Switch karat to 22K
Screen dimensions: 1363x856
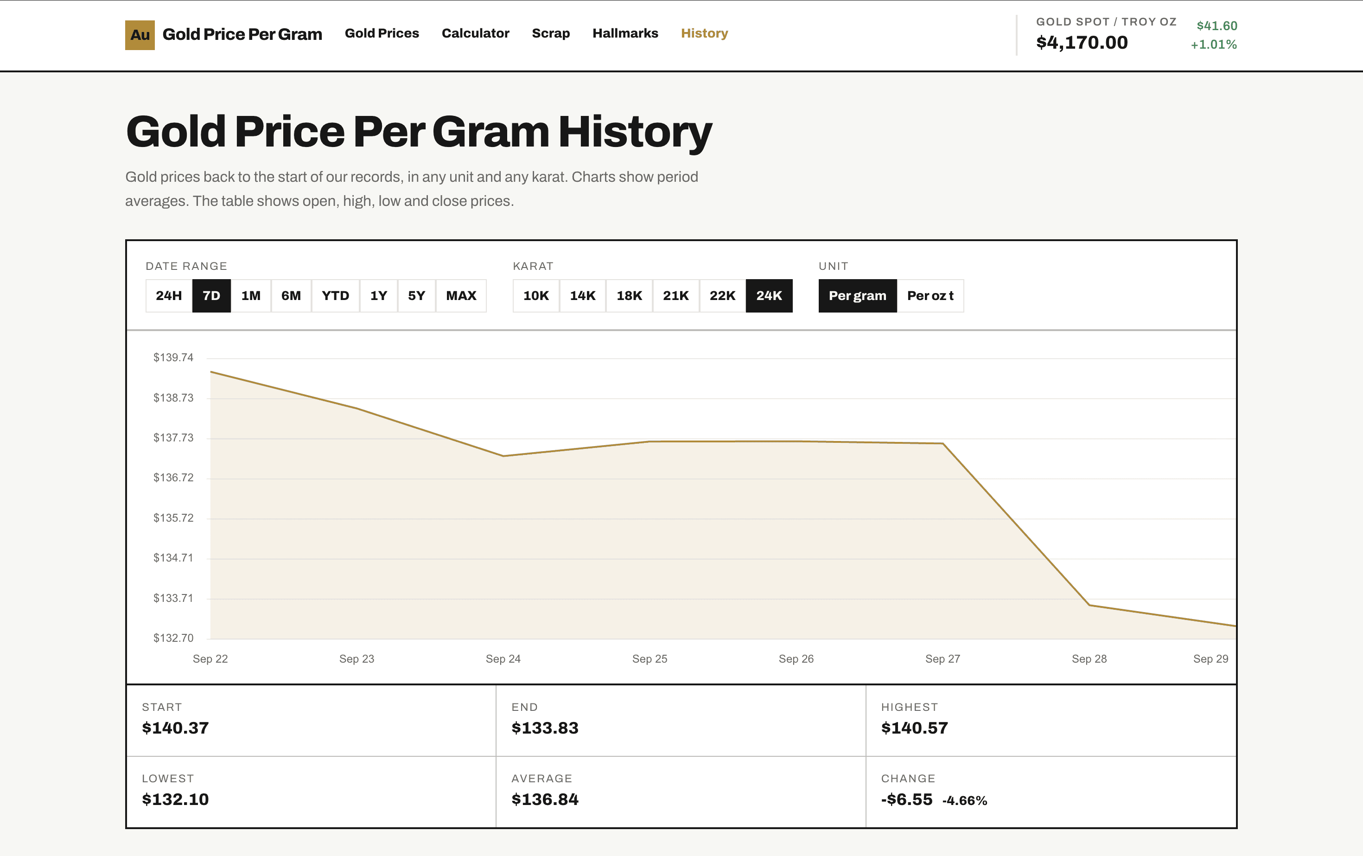pos(722,295)
